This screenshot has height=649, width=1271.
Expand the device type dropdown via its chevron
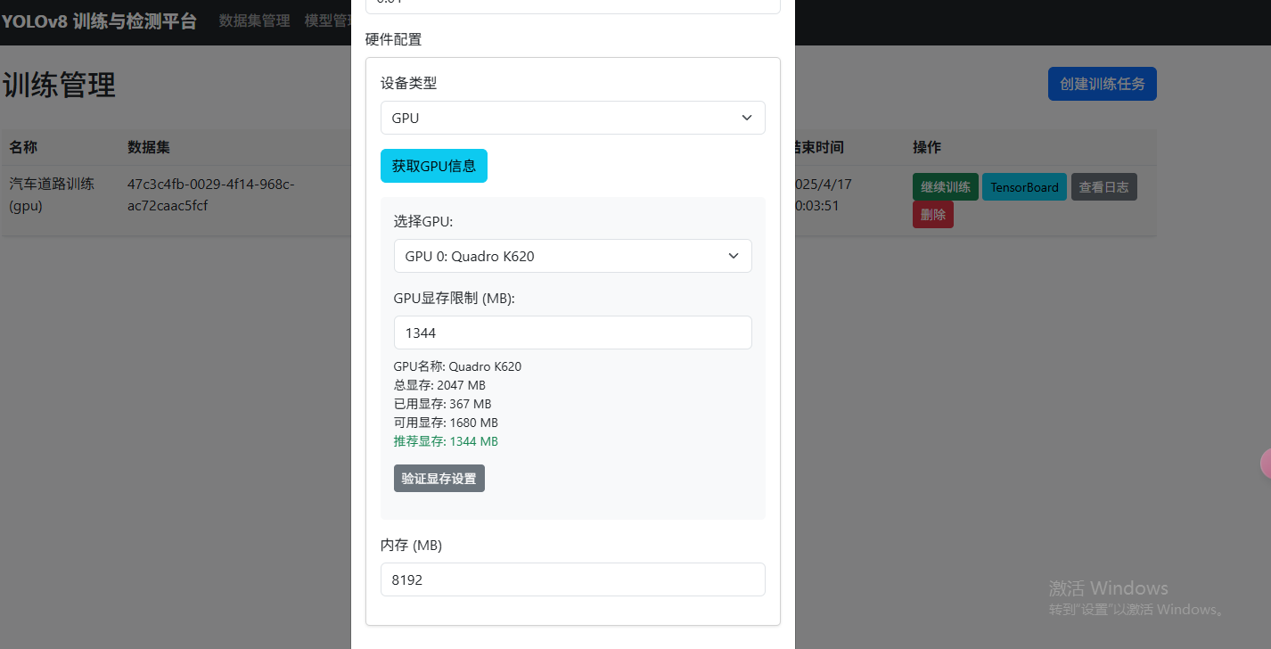(x=746, y=117)
